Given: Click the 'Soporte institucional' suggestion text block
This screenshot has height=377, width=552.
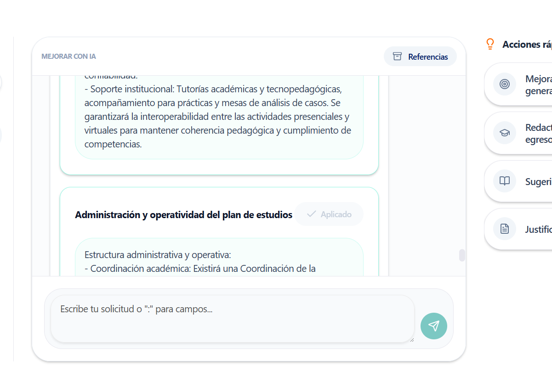Looking at the screenshot, I should (219, 116).
